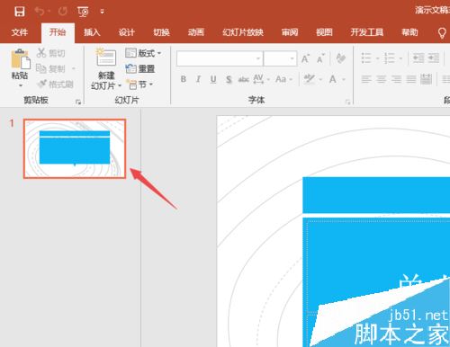Open the 版式 layout dropdown
Screen dimensions: 450x347
pos(143,53)
